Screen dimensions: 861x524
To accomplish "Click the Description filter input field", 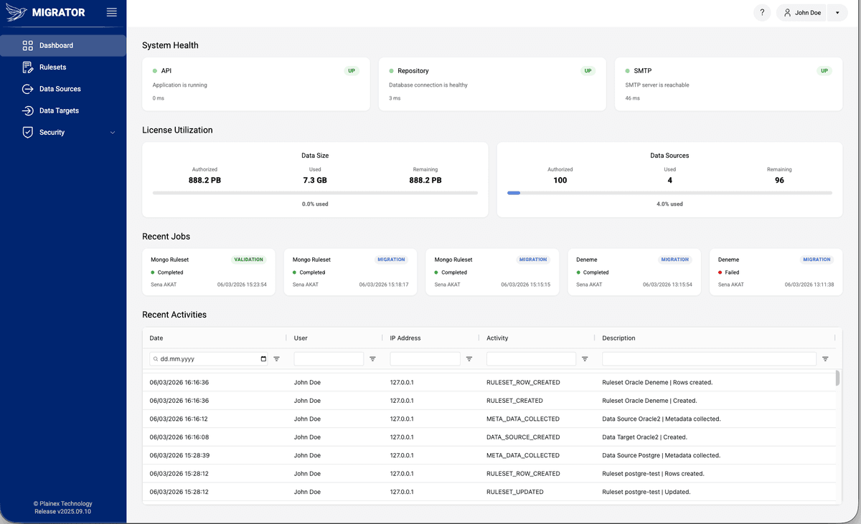I will (x=709, y=358).
